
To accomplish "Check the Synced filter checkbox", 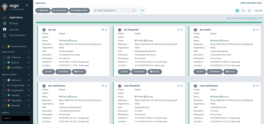I will pos(4,63).
